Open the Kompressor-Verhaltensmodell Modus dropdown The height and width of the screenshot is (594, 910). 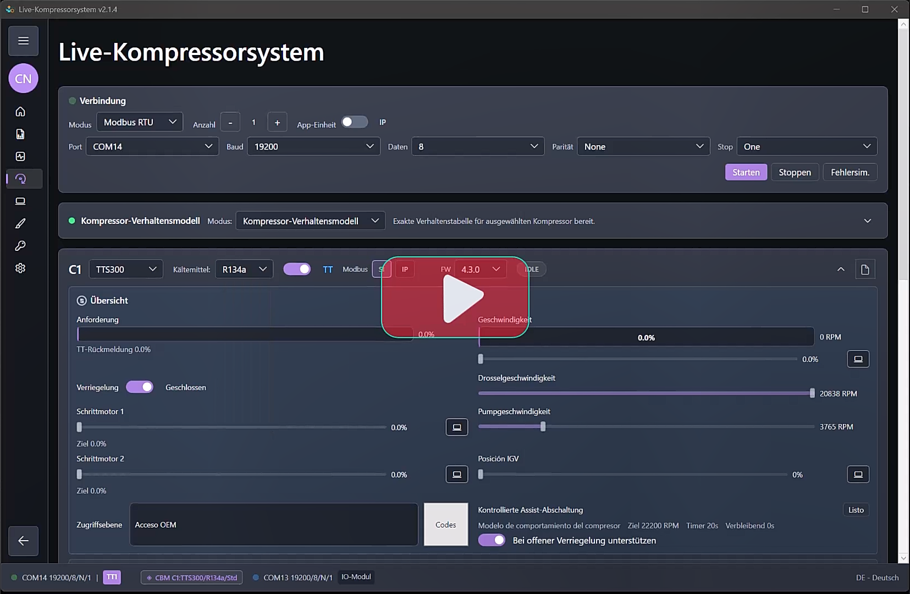click(x=310, y=221)
